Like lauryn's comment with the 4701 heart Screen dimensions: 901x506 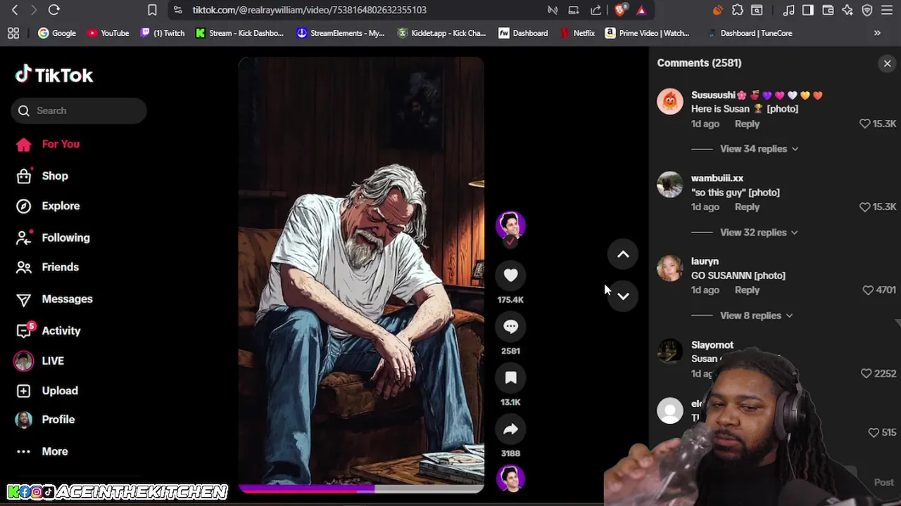point(867,290)
